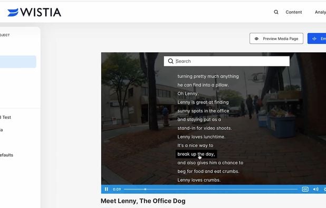The image size is (326, 208).
Task: Jump to transcript line "Oh Lenny."
Action: [188, 93]
